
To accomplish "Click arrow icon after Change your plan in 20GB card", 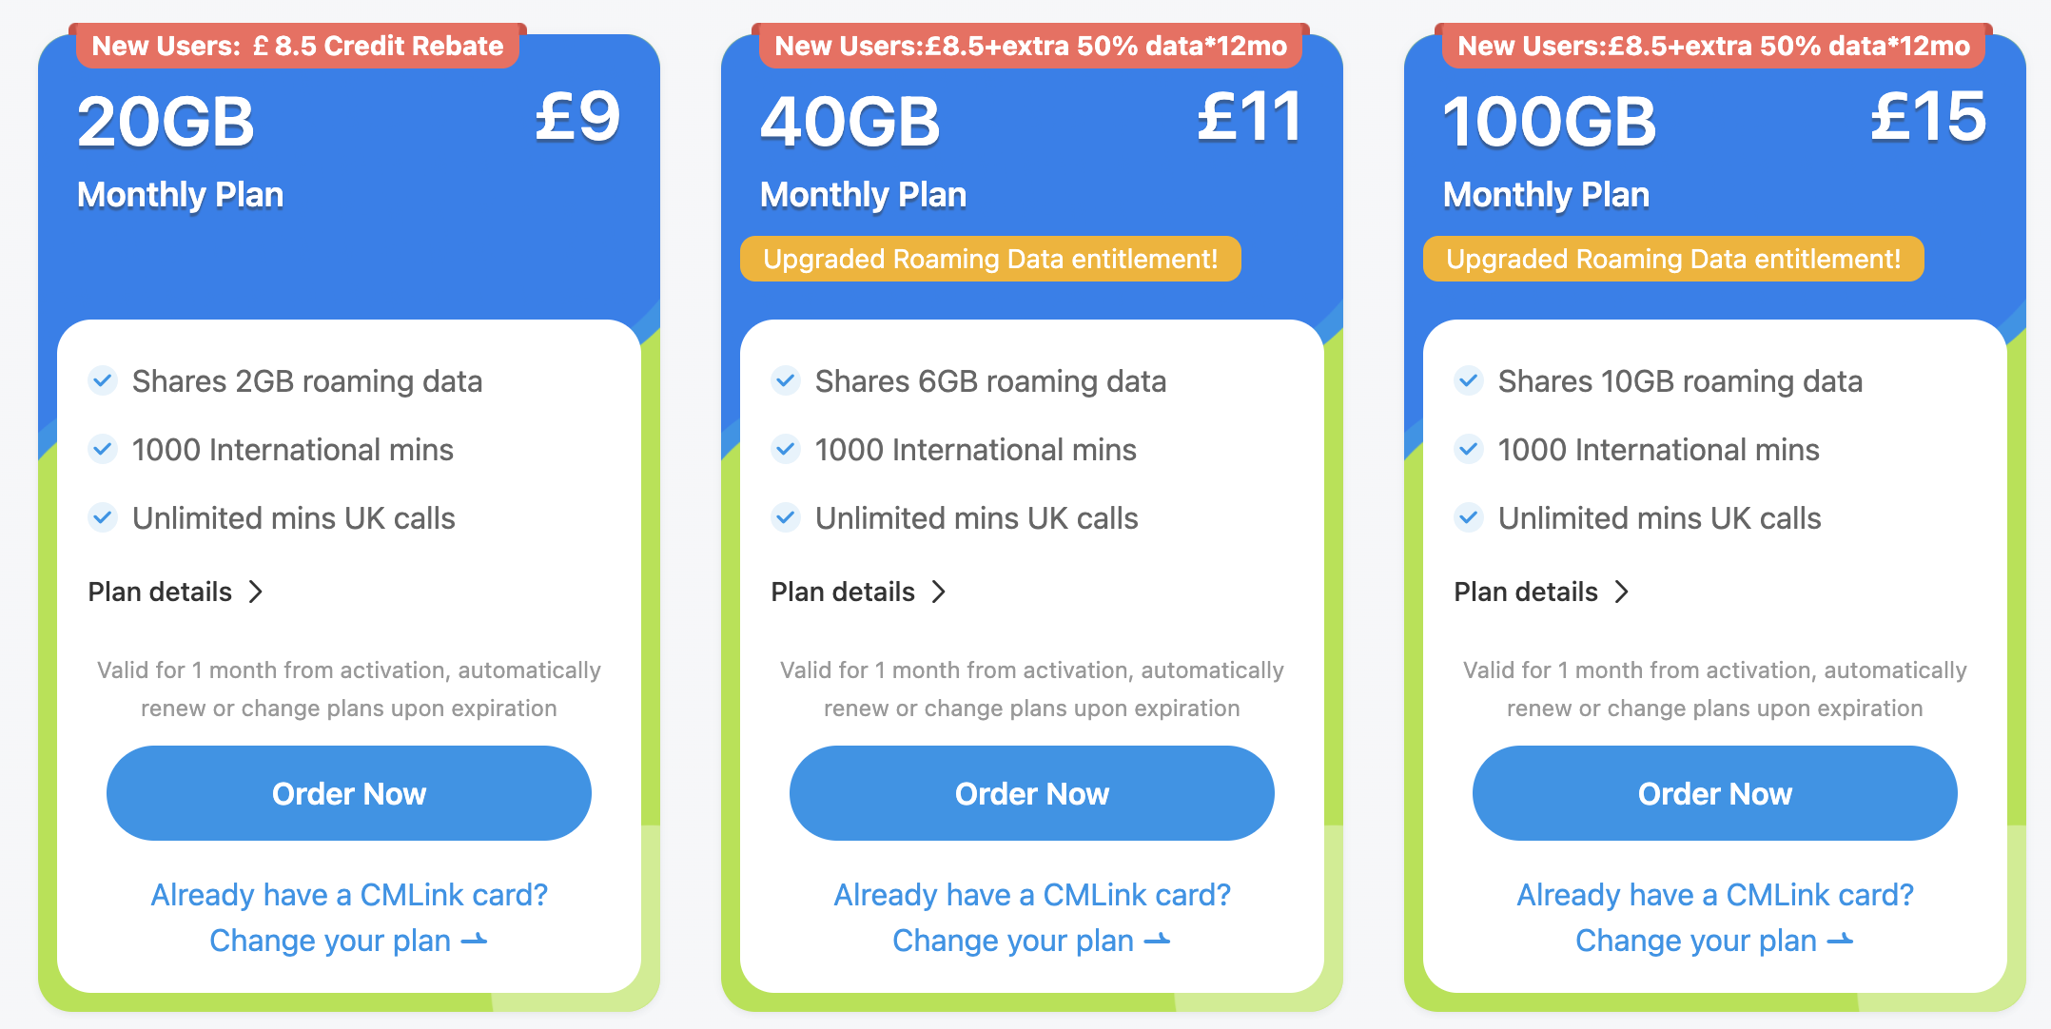I will point(474,941).
